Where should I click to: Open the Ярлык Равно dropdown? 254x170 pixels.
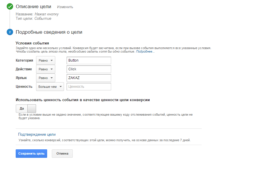(46, 78)
